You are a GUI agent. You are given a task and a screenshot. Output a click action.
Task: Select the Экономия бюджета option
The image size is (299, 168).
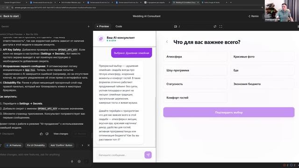click(x=263, y=84)
